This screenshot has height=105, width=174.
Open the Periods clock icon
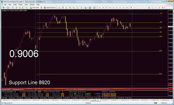pyautogui.click(x=90, y=8)
